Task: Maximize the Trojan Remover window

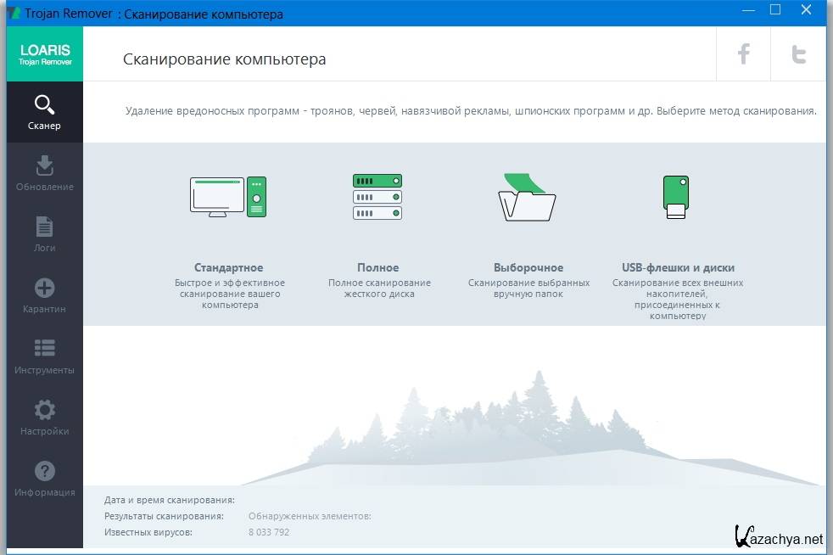Action: 774,11
